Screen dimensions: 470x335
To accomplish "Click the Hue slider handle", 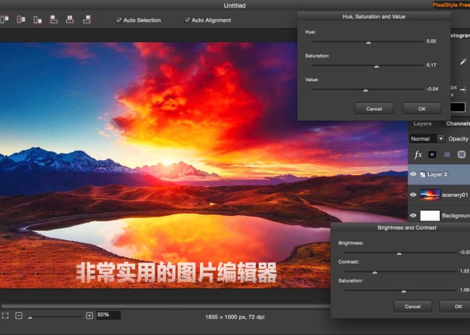I will click(x=368, y=42).
